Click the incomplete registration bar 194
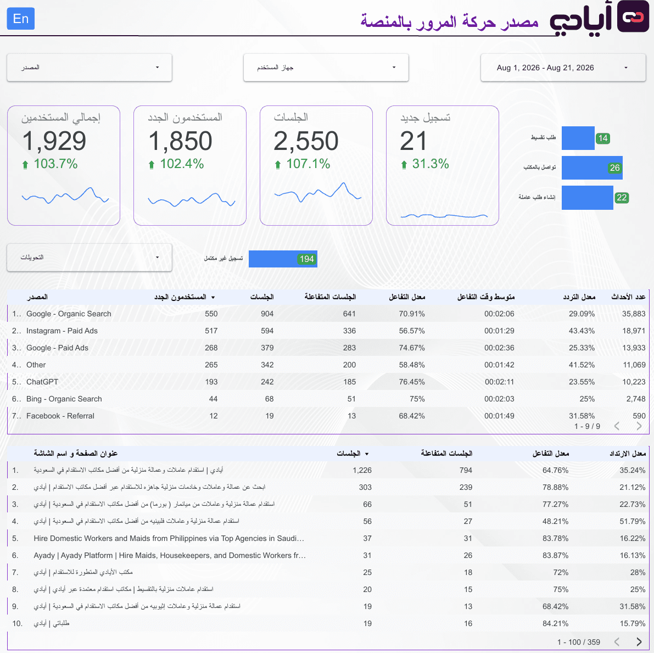This screenshot has height=653, width=654. pos(283,259)
